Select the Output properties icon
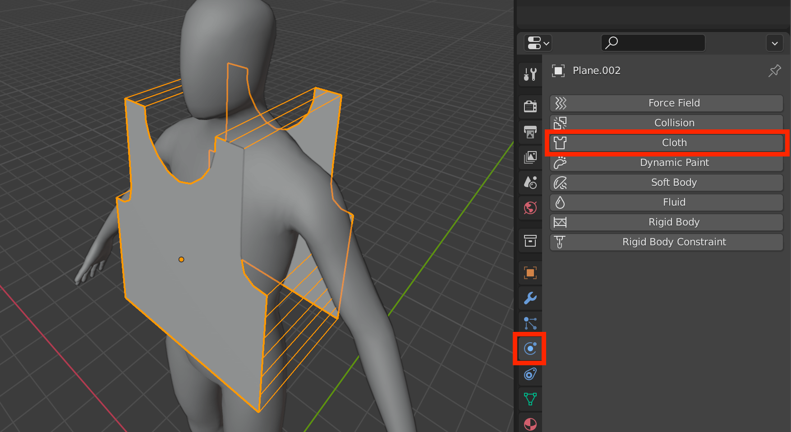Viewport: 791px width, 432px height. coord(530,132)
